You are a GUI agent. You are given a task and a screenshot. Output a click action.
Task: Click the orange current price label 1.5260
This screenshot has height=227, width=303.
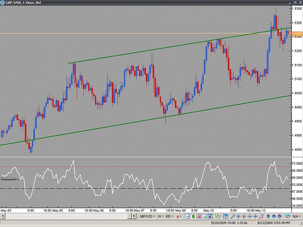pyautogui.click(x=297, y=34)
